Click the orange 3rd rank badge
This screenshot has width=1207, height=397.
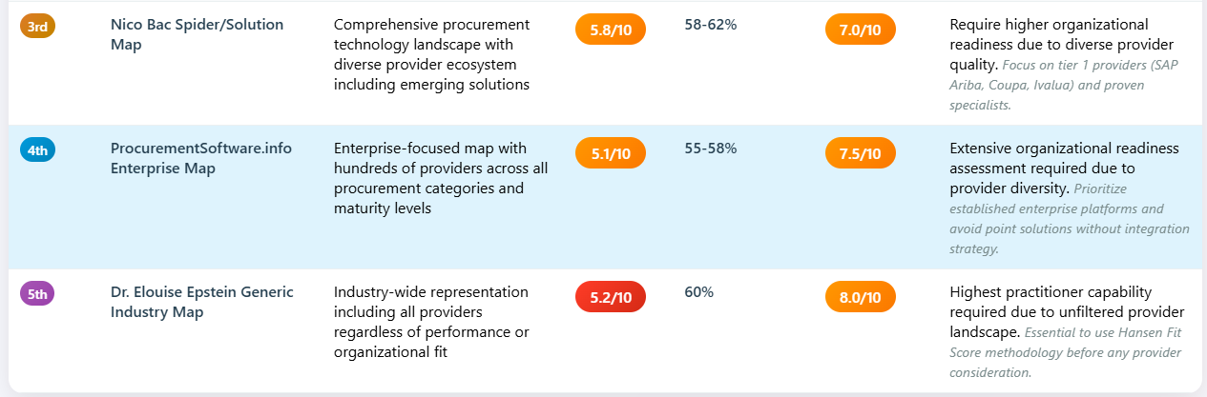[x=37, y=27]
